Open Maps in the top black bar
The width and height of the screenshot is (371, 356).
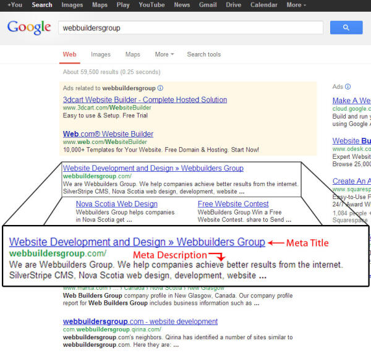coord(100,5)
